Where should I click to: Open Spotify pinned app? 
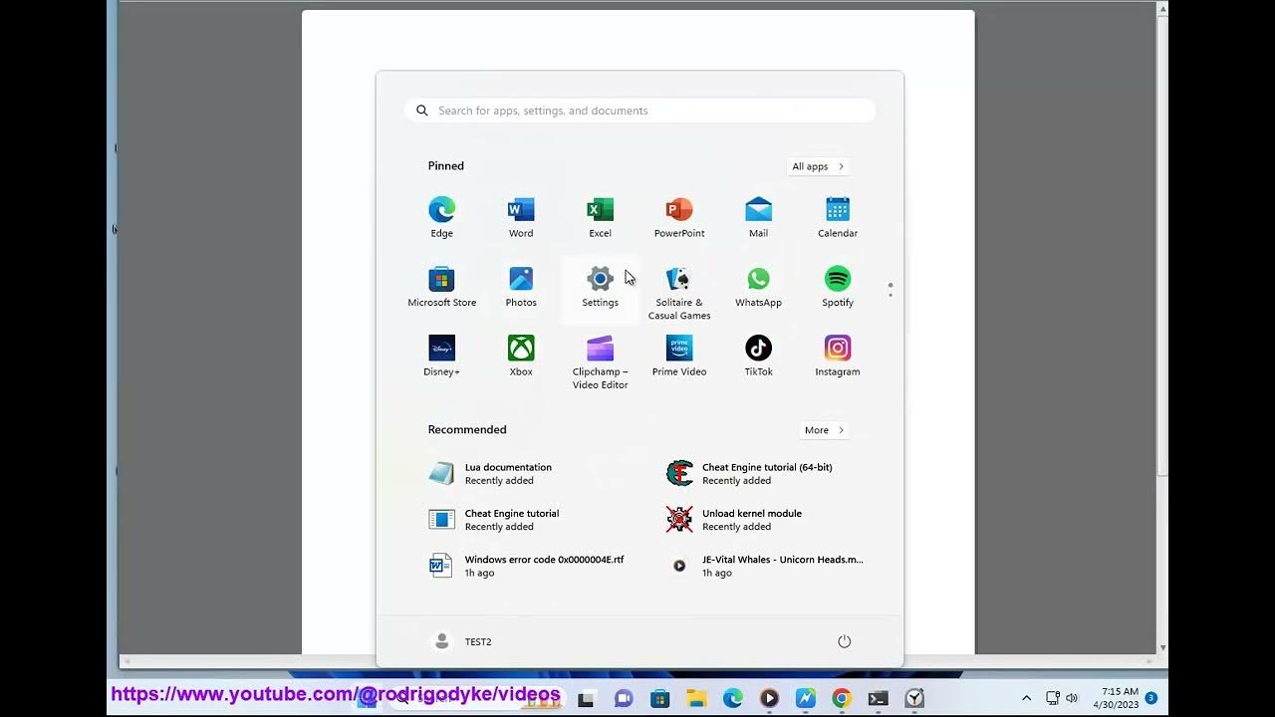[838, 287]
